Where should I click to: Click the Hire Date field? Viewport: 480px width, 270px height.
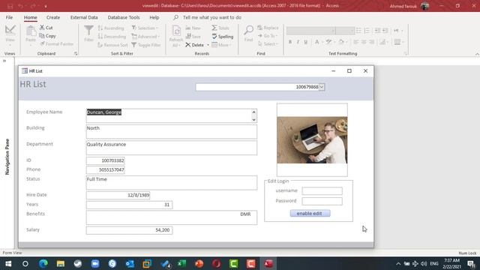pos(118,195)
